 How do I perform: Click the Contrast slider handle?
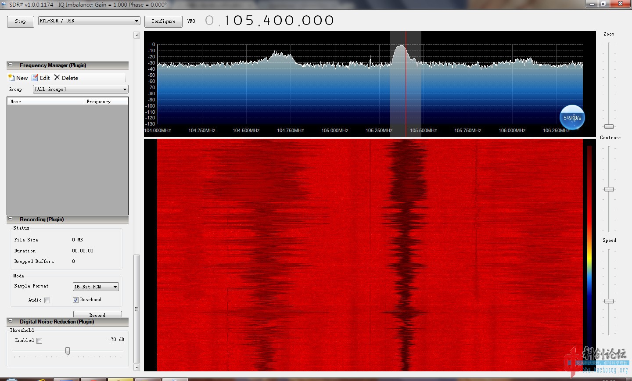(609, 189)
